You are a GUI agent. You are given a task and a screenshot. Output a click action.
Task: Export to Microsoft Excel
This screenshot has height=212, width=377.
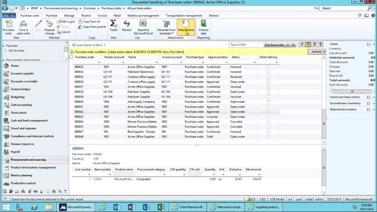coord(143,27)
